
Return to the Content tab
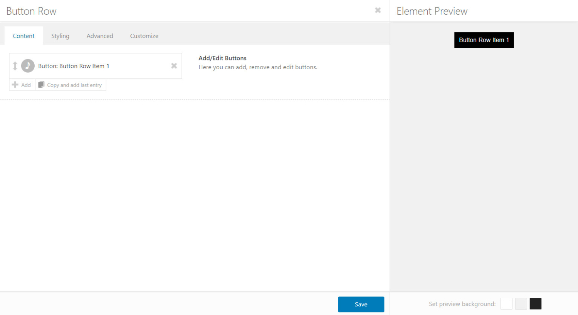click(24, 36)
